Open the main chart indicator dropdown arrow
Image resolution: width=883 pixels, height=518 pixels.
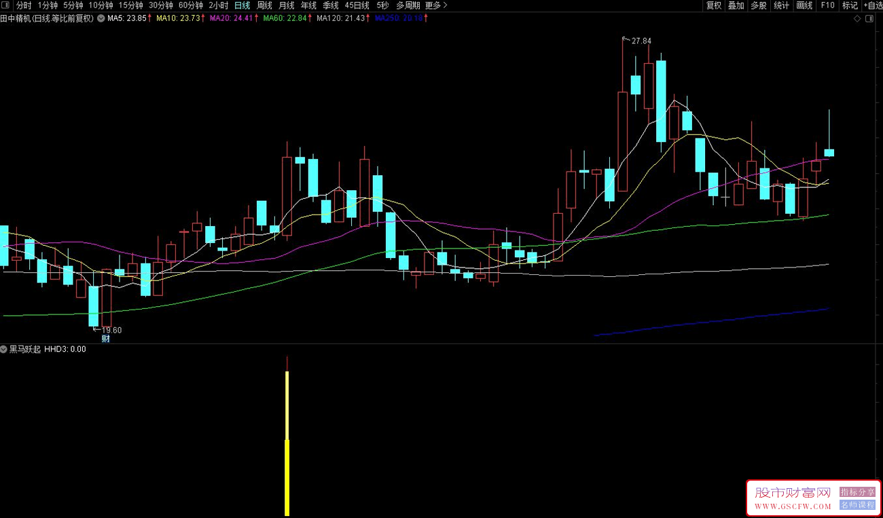(101, 18)
